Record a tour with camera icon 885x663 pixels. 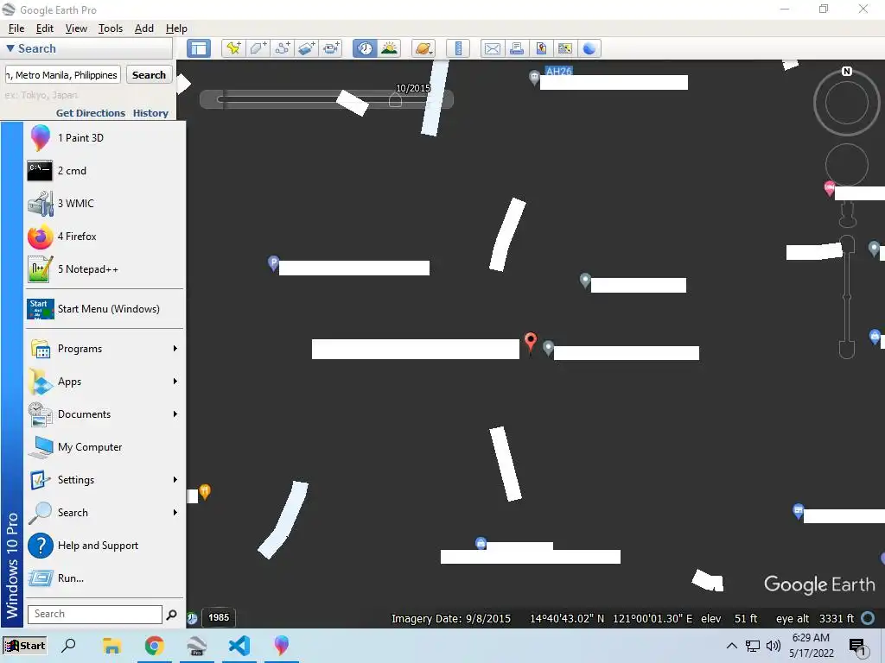click(x=331, y=48)
